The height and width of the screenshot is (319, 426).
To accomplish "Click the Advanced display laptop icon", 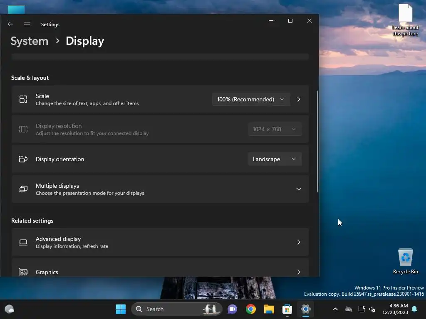I will pyautogui.click(x=23, y=242).
